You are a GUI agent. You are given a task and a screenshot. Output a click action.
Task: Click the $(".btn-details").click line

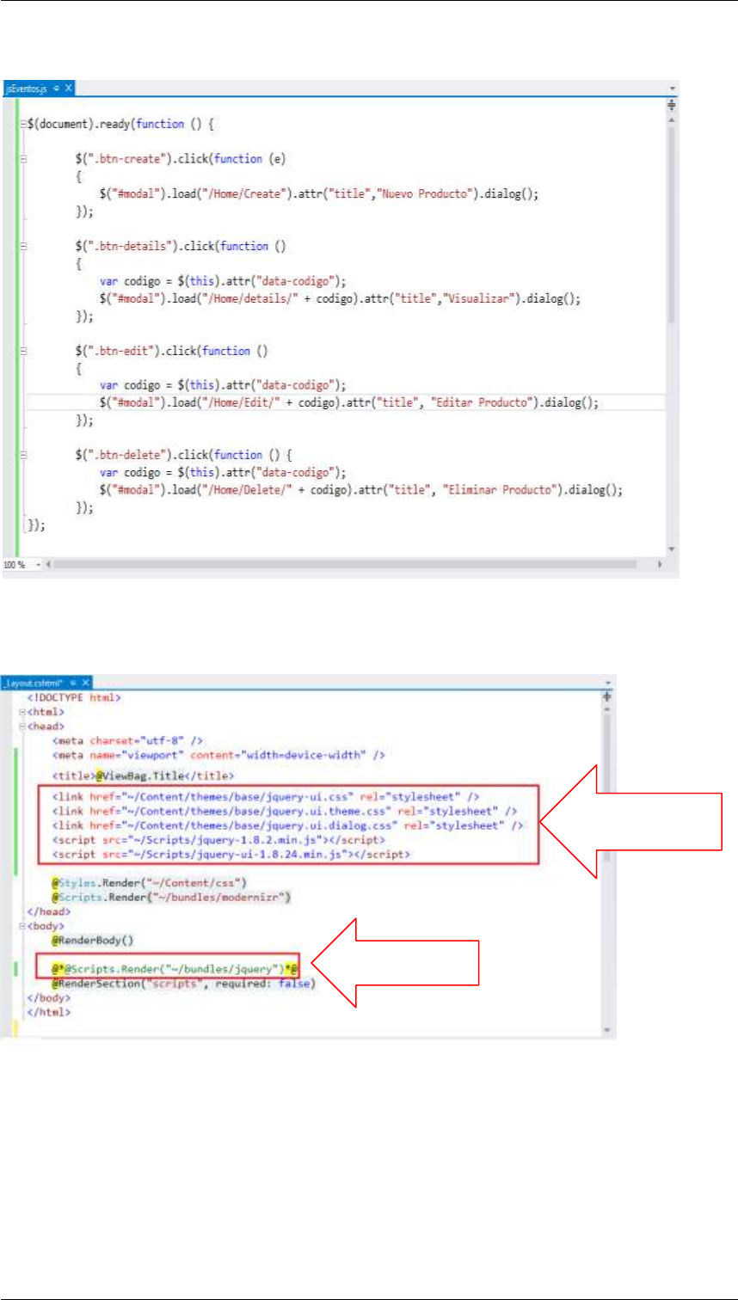click(x=181, y=246)
